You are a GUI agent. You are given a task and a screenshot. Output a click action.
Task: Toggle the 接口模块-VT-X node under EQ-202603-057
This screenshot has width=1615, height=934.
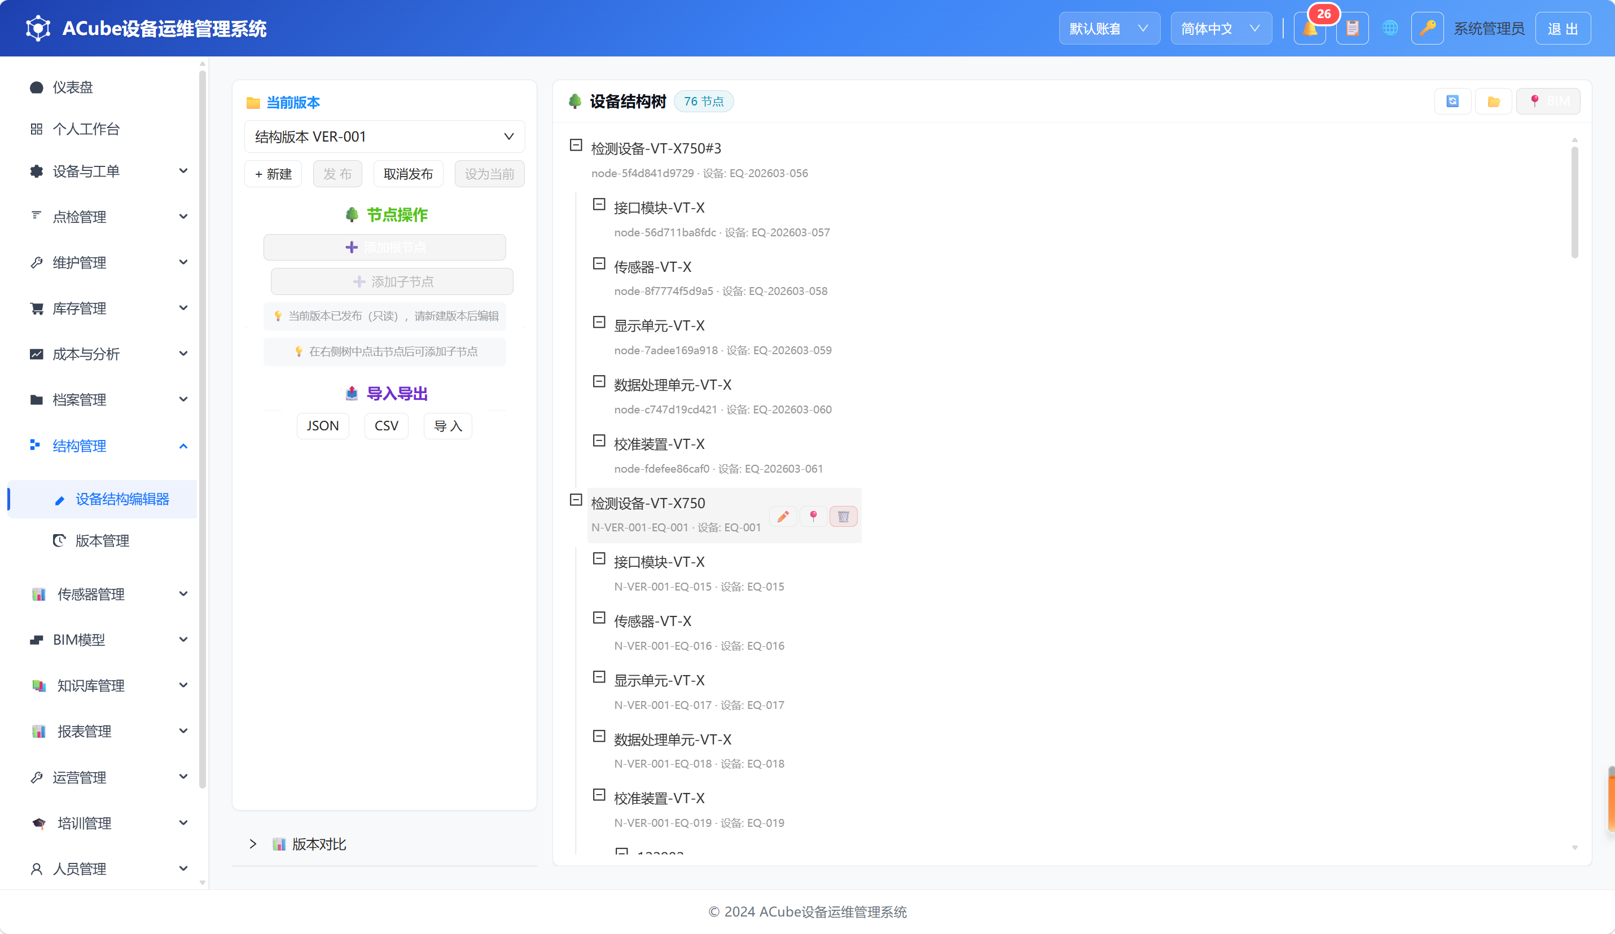tap(599, 204)
